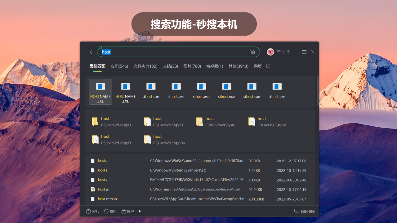Click the shutdown (关机) power icon
The height and width of the screenshot is (223, 397).
88,211
